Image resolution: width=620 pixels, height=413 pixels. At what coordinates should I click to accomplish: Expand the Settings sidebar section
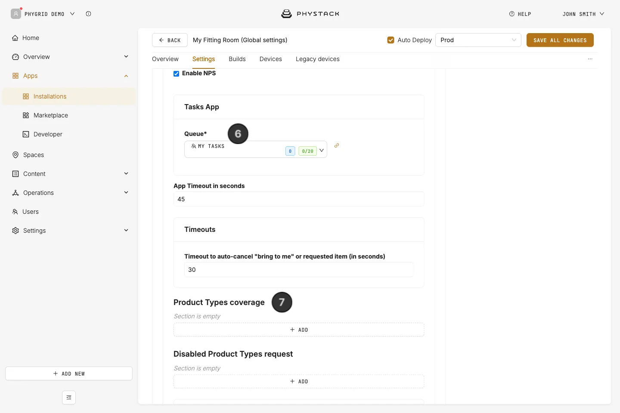(126, 230)
